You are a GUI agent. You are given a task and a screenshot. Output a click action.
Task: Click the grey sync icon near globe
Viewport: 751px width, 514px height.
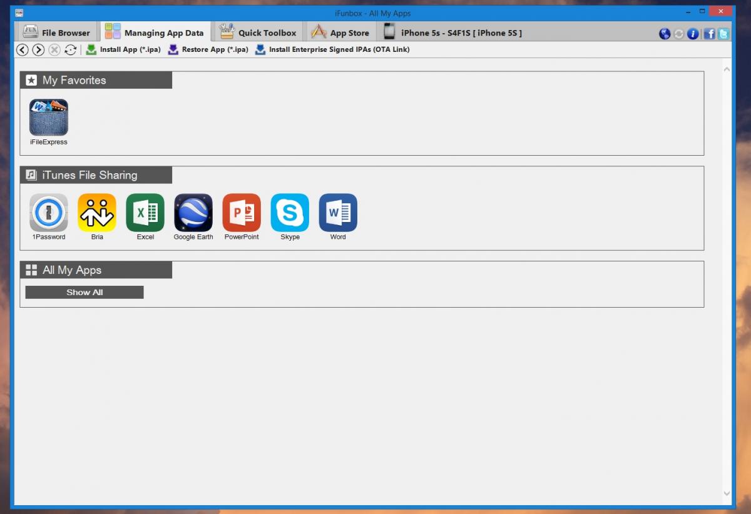pos(679,34)
